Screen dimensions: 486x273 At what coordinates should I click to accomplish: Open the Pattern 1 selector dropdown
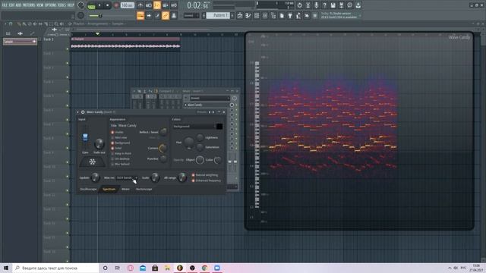click(x=218, y=15)
